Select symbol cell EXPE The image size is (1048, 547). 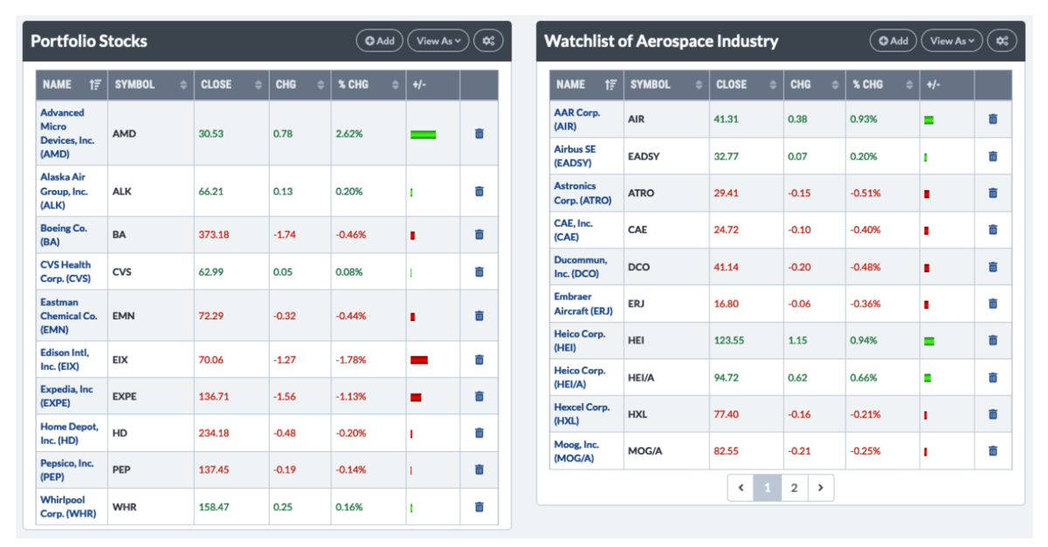tap(125, 396)
